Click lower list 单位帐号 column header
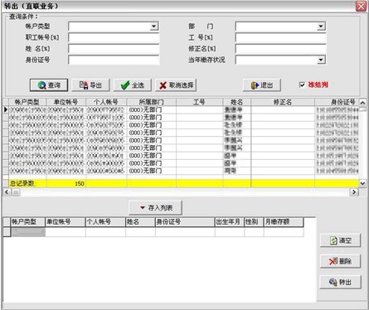The image size is (369, 310). tap(66, 222)
